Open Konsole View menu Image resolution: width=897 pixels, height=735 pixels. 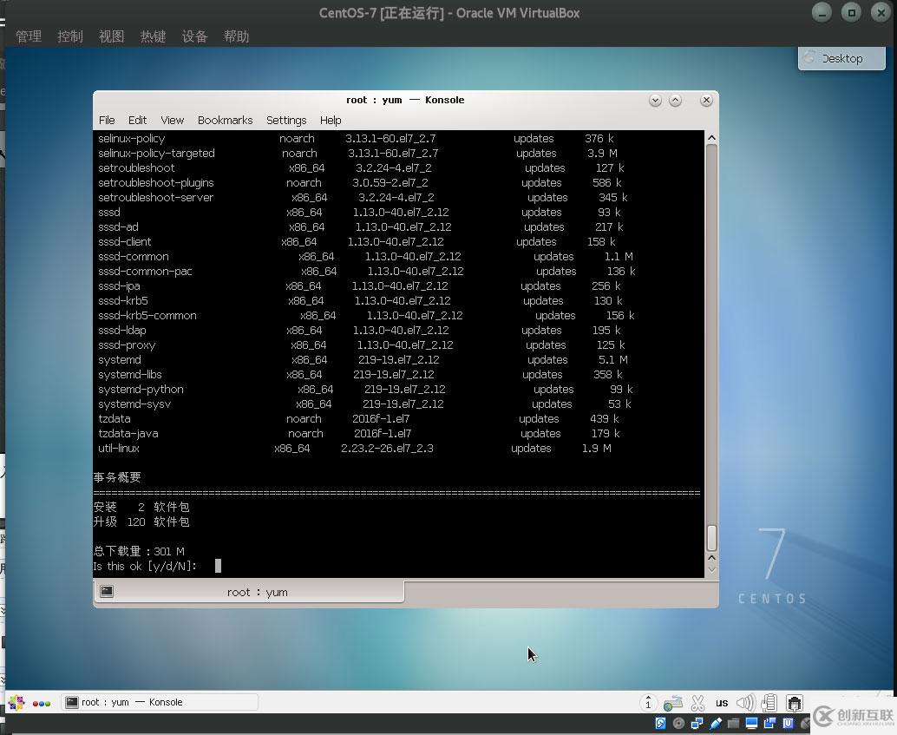172,121
